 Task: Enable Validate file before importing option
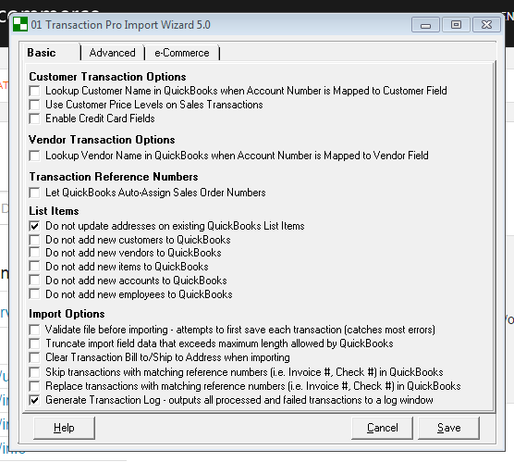(34, 330)
